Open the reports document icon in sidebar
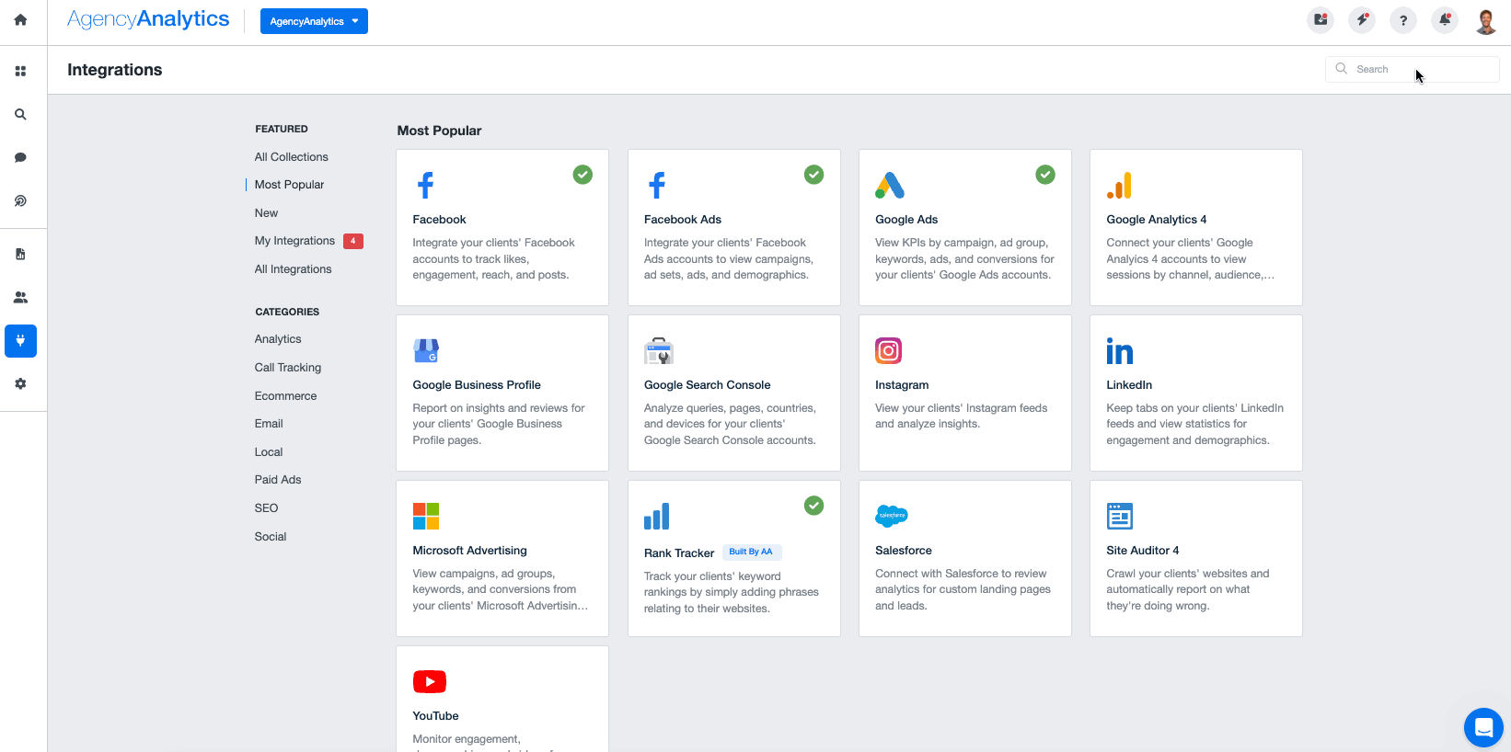 point(20,254)
